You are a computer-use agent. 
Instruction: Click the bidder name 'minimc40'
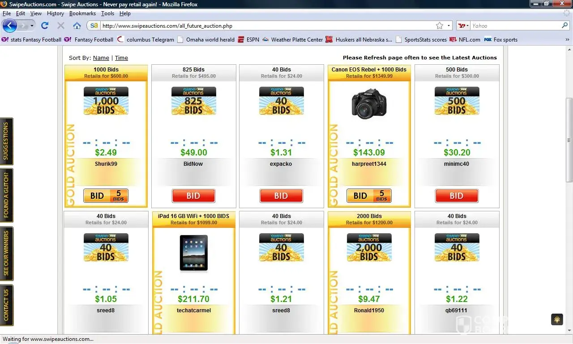click(457, 164)
